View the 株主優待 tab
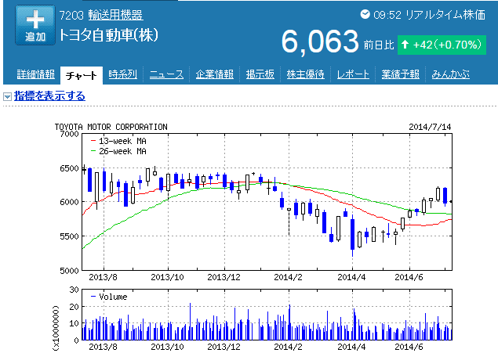The width and height of the screenshot is (498, 353). (306, 74)
